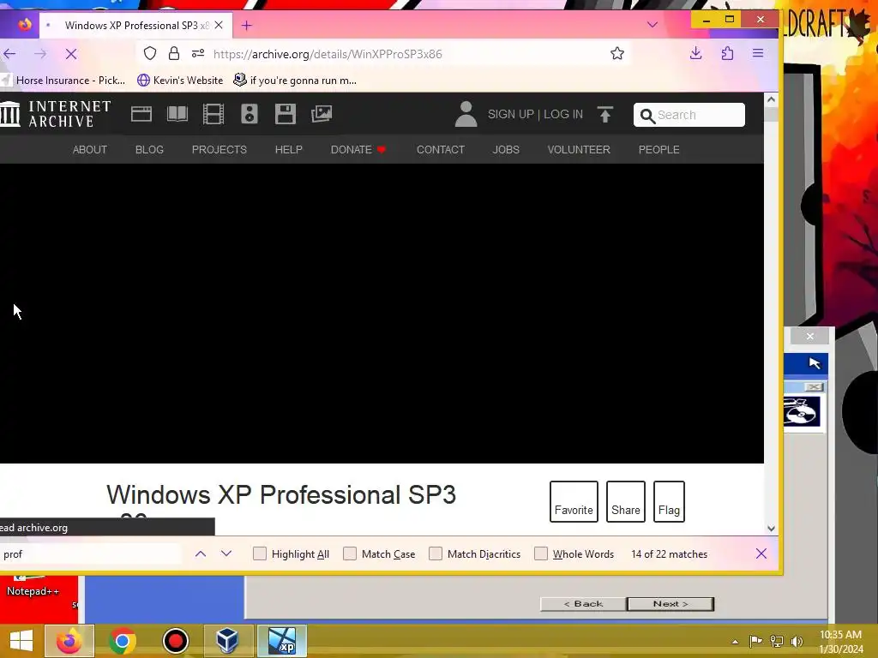Open the VOLUNTEER menu item
Viewport: 878px width, 658px height.
(x=579, y=149)
